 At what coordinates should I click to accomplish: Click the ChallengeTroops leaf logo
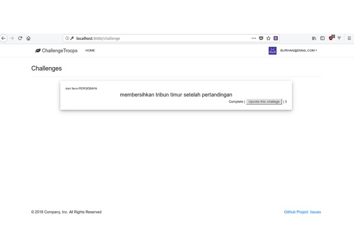pyautogui.click(x=38, y=51)
